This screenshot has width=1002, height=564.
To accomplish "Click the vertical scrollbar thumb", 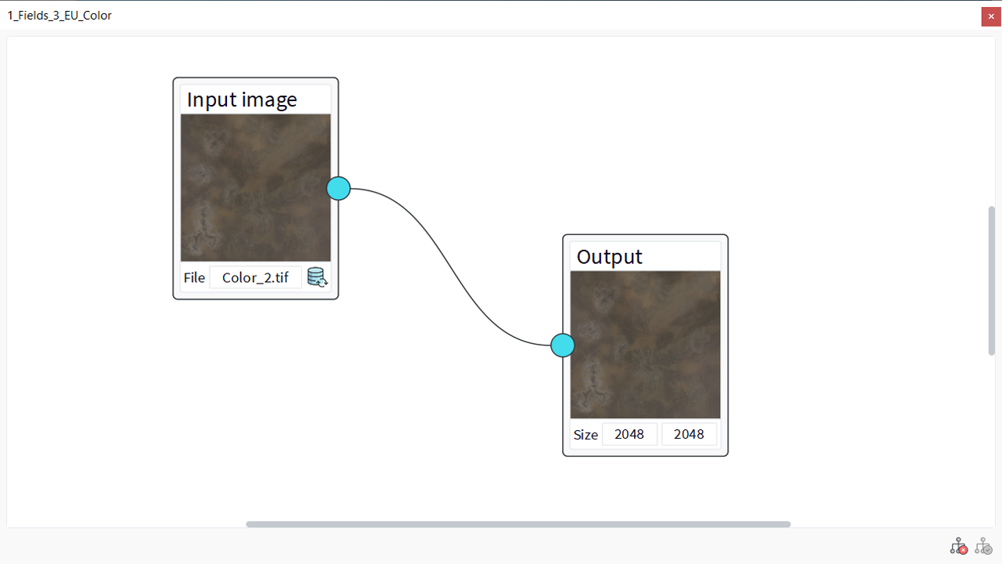I will tap(992, 280).
